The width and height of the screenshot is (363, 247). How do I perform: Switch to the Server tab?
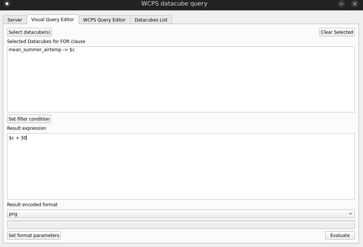[14, 20]
